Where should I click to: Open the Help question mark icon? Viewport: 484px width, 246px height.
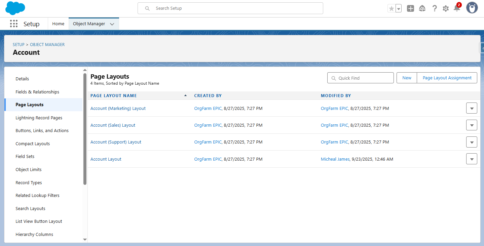point(435,8)
